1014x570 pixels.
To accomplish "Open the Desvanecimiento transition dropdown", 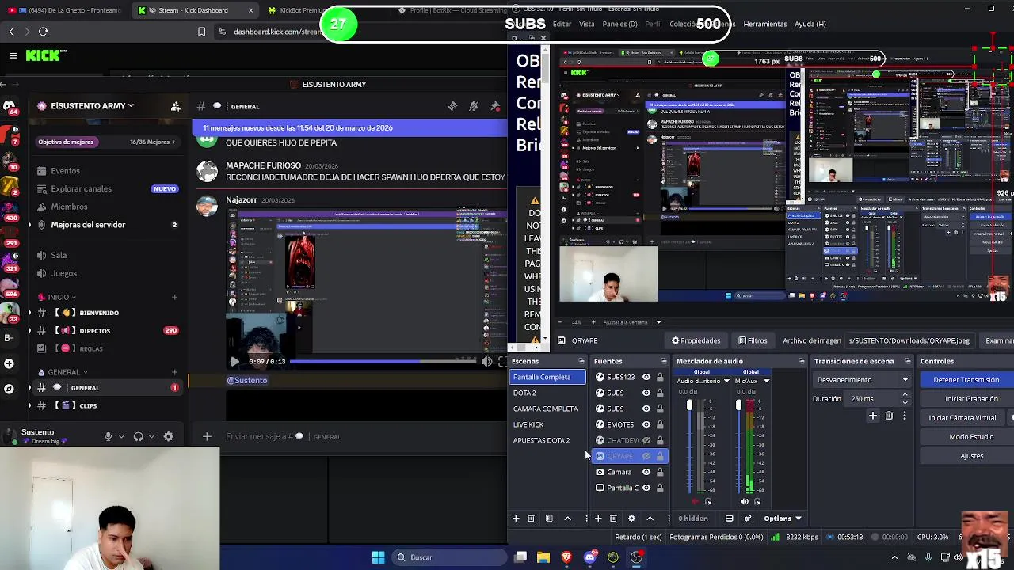I will click(863, 380).
